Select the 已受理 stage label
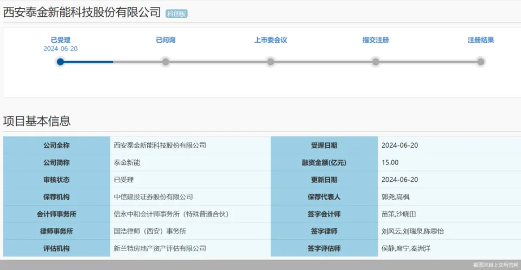This screenshot has height=270, width=521. pyautogui.click(x=60, y=40)
